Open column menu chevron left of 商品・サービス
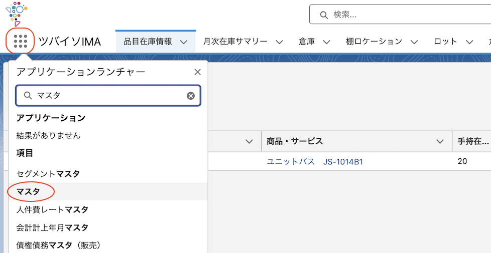 tap(249, 141)
